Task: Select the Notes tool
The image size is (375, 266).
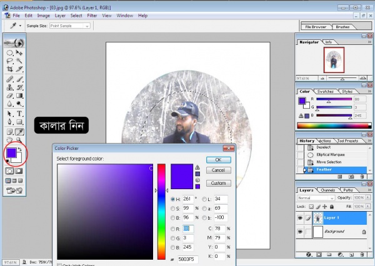Action: tap(9, 132)
